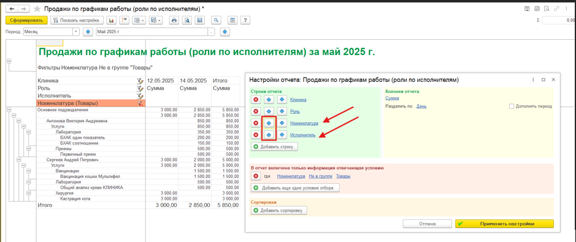Click the top-right window save icon
The height and width of the screenshot is (242, 576).
coord(527,9)
